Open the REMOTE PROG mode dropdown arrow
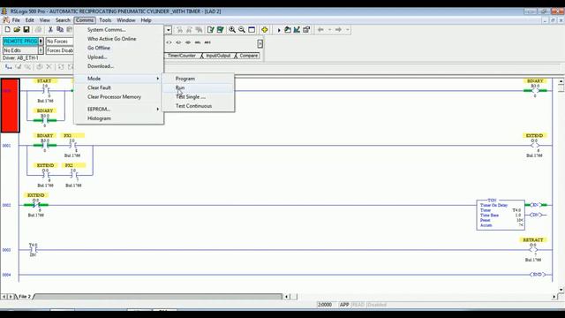565x318 pixels. (41, 42)
